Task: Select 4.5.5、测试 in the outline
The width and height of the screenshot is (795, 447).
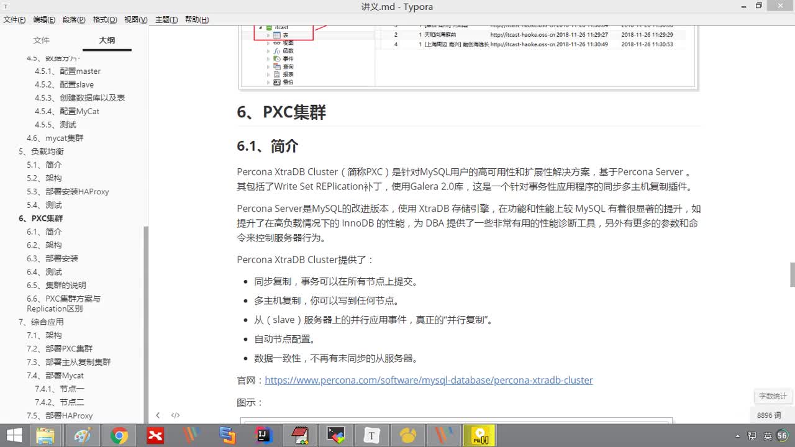Action: [x=55, y=125]
